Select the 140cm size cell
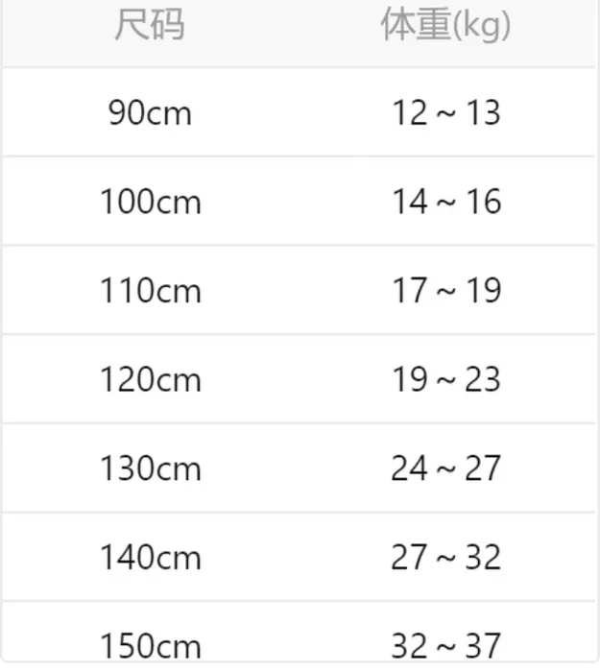This screenshot has width=600, height=672. click(150, 558)
